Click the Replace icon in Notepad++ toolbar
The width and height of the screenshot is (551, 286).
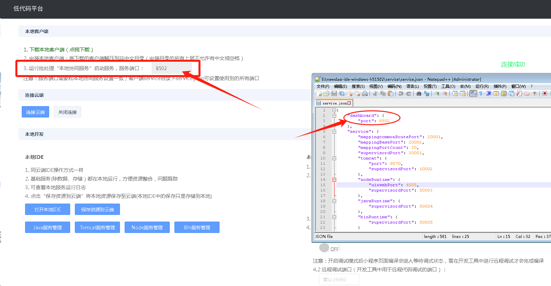click(x=427, y=93)
